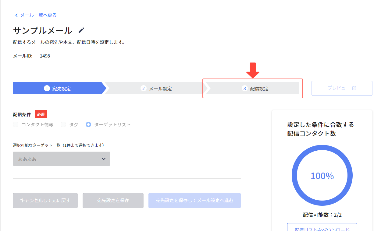
Task: Open step 3 配信設定
Action: (x=253, y=89)
